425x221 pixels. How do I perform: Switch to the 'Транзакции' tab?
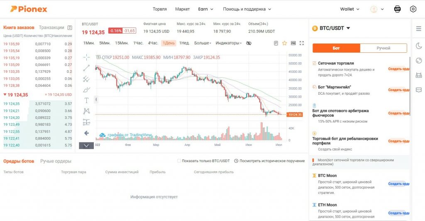point(51,27)
